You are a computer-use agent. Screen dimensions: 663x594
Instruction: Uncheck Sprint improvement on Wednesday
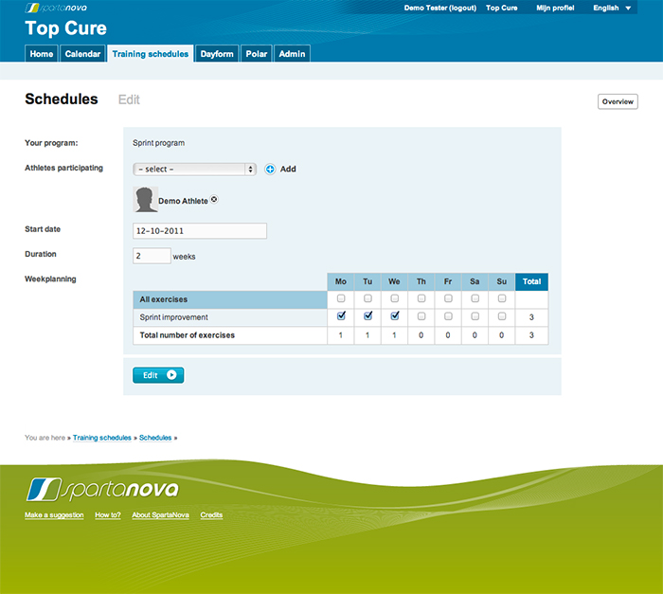(x=395, y=316)
